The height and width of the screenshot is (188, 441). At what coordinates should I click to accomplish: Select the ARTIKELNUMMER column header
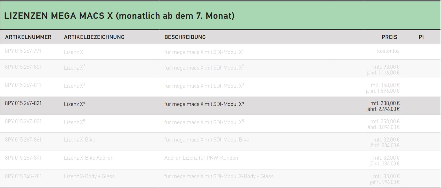pos(28,37)
